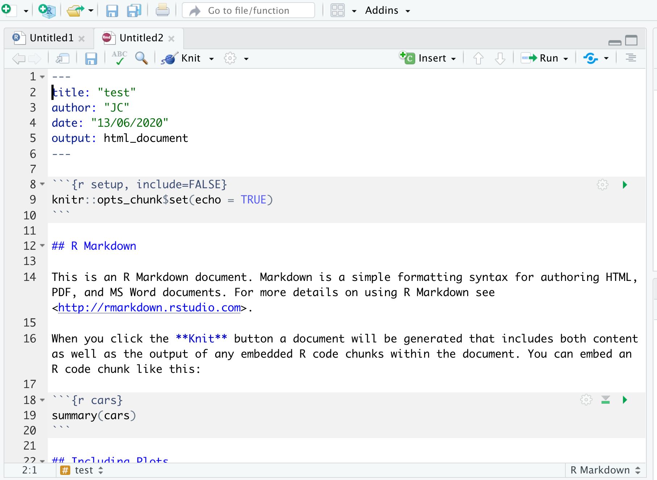Collapse the setup chunk at line 8
This screenshot has height=480, width=657.
42,184
